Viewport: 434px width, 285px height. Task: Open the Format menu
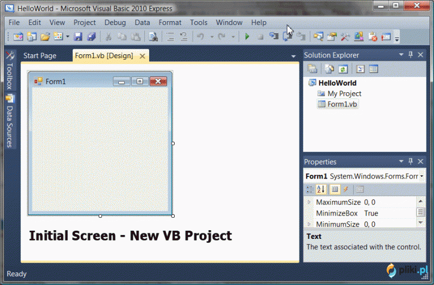(170, 22)
